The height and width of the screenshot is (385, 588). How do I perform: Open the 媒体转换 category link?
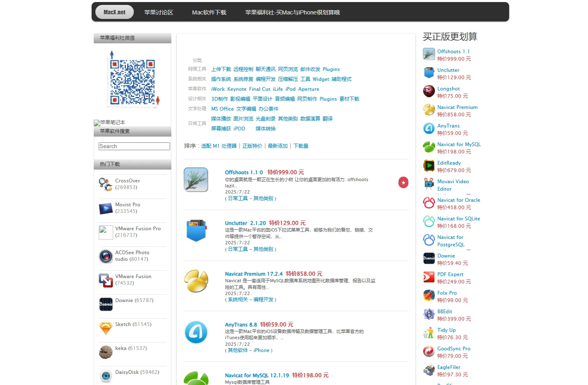click(x=266, y=129)
